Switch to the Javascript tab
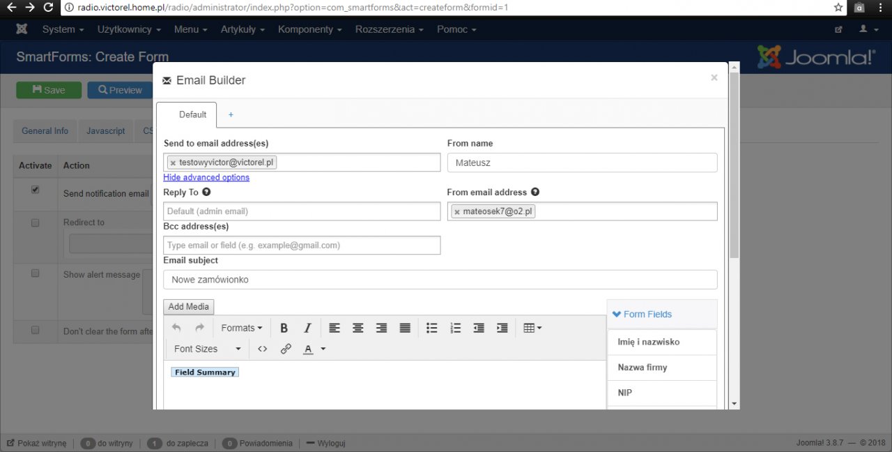Viewport: 892px width, 452px height. click(x=106, y=131)
